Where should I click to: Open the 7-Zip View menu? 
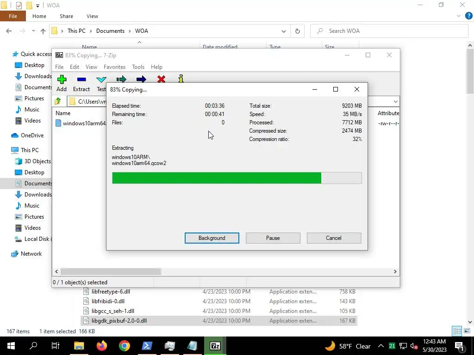[91, 67]
